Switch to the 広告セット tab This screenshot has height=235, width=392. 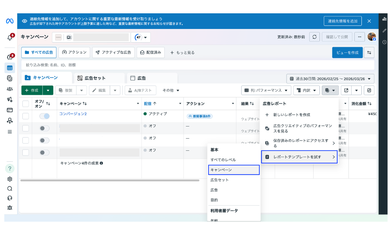coord(95,78)
